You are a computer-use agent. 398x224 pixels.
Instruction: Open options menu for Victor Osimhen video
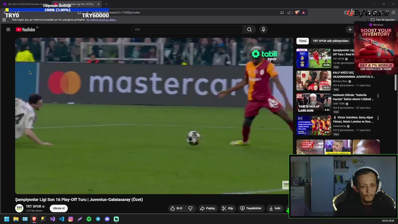click(378, 118)
